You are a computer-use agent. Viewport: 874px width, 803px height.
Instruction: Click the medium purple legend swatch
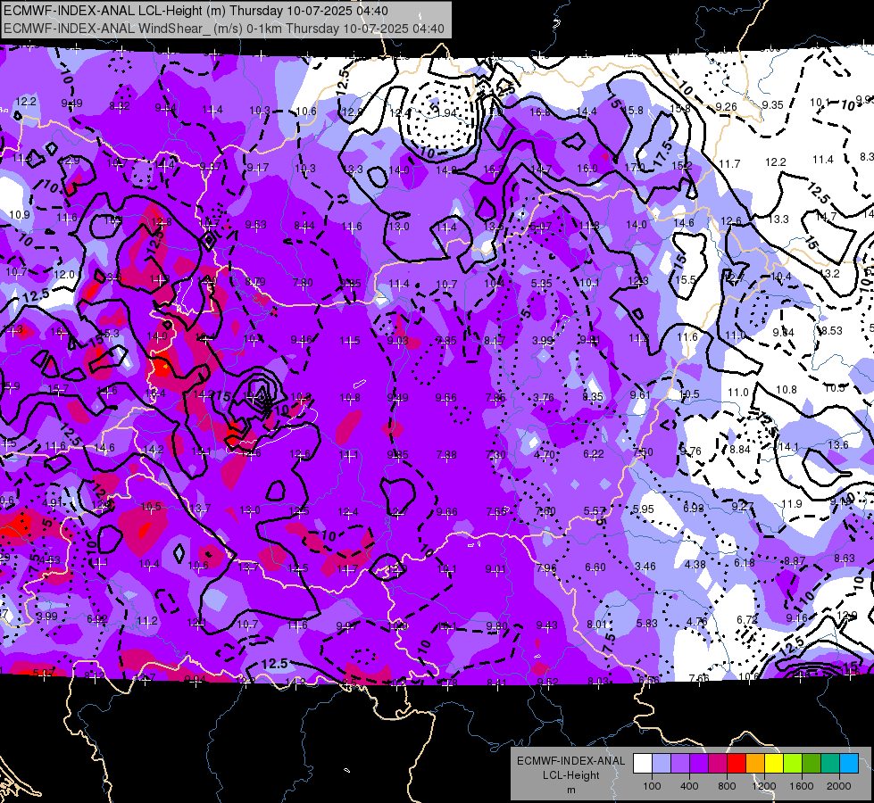pos(680,764)
